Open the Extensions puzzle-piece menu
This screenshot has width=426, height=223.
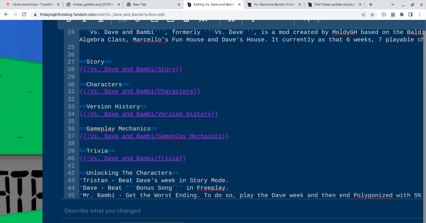(x=402, y=15)
